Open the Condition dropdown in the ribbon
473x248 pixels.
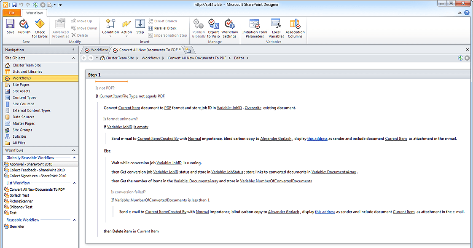point(110,29)
